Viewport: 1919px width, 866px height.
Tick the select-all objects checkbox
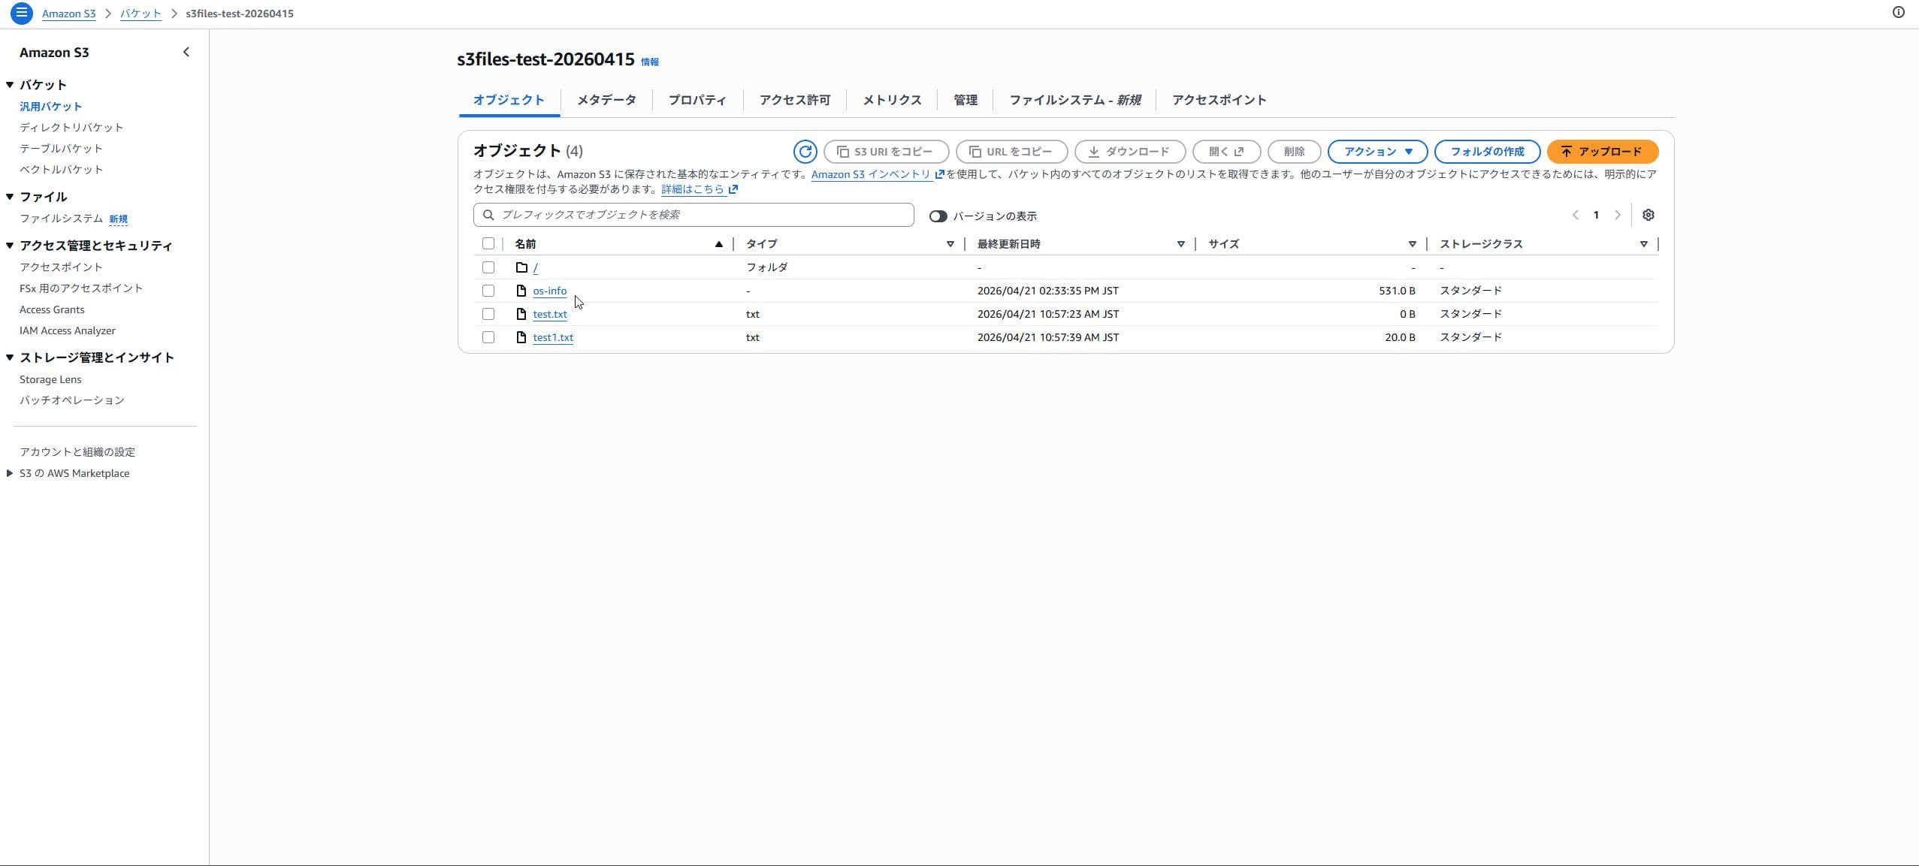coord(488,243)
